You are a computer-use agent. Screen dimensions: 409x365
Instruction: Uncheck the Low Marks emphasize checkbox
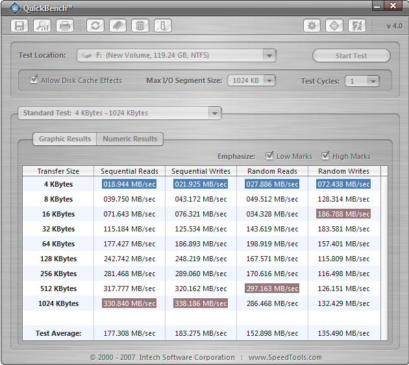269,156
